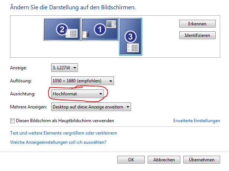Click the heading Ändern Sie die Darstellung
229x171 pixels.
click(73, 7)
